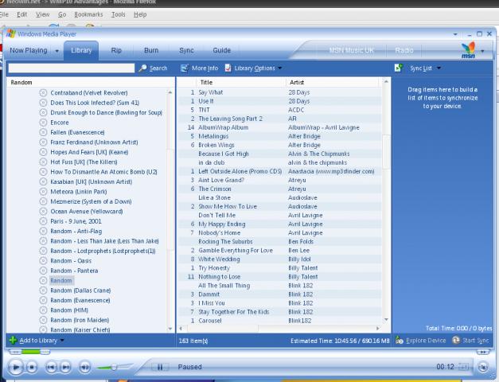Screen dimensions: 499x382
Task: Click the msn butterfly logo
Action: 468,50
